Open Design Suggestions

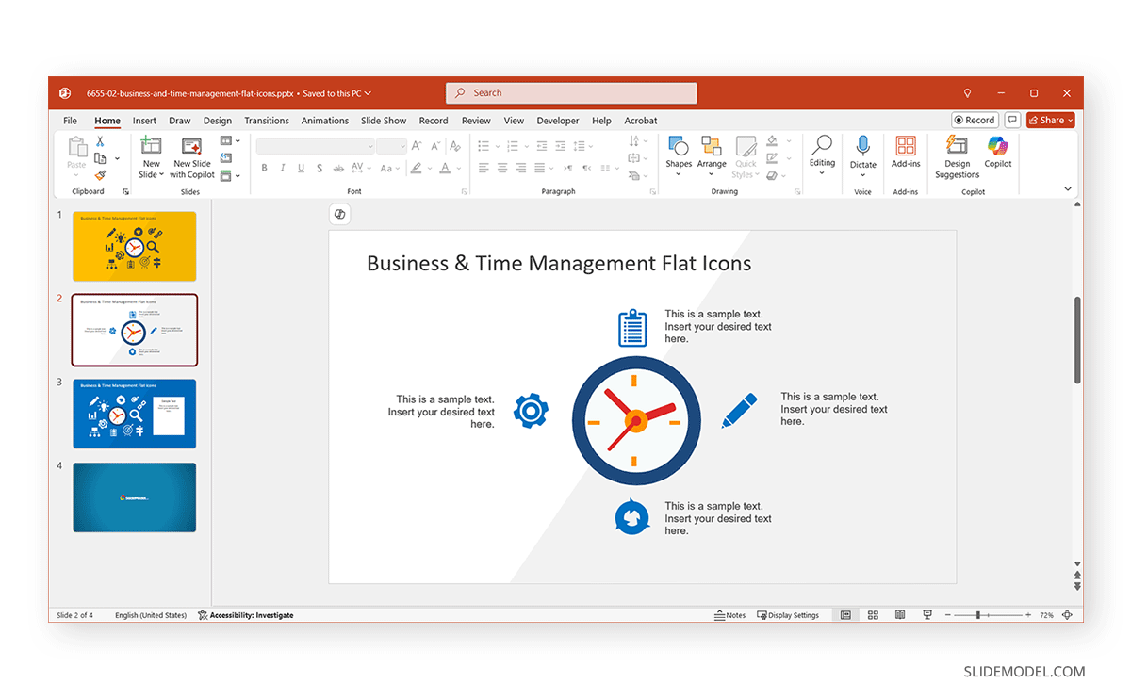tap(957, 156)
